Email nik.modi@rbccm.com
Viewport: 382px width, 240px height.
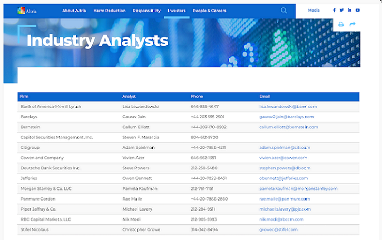pos(281,219)
